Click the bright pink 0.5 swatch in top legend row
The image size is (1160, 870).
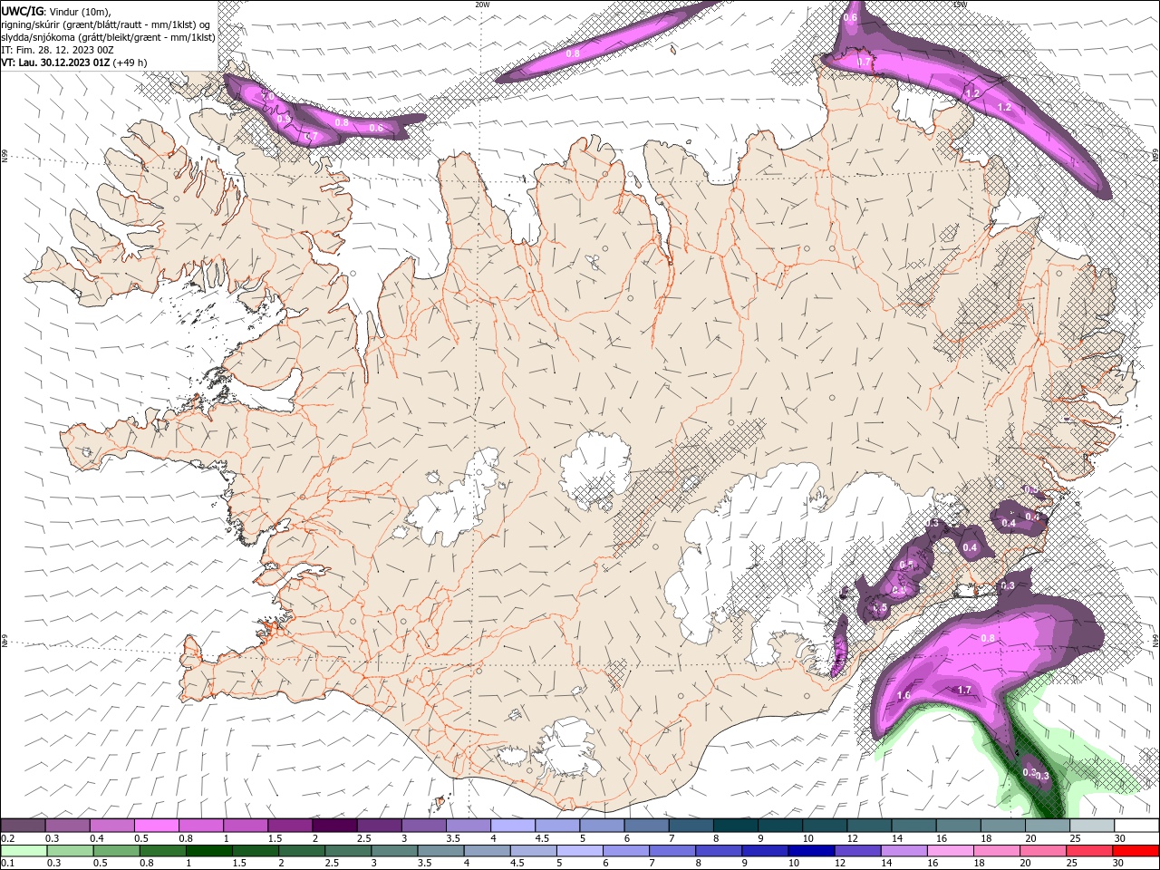coord(156,826)
